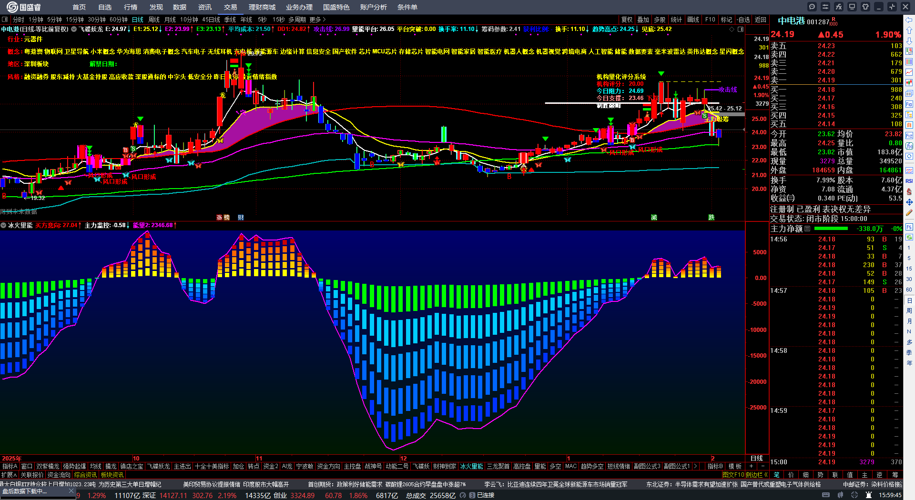This screenshot has width=915, height=500.
Task: Click the 笔 tick detail tab
Action: pyautogui.click(x=777, y=475)
